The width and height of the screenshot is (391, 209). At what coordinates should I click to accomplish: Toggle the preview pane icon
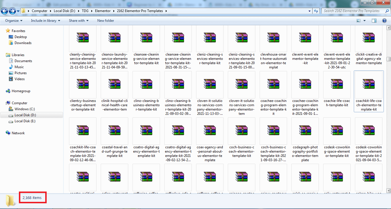point(374,21)
